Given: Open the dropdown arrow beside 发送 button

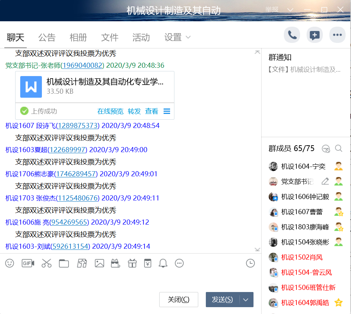Looking at the screenshot, I should tap(246, 300).
